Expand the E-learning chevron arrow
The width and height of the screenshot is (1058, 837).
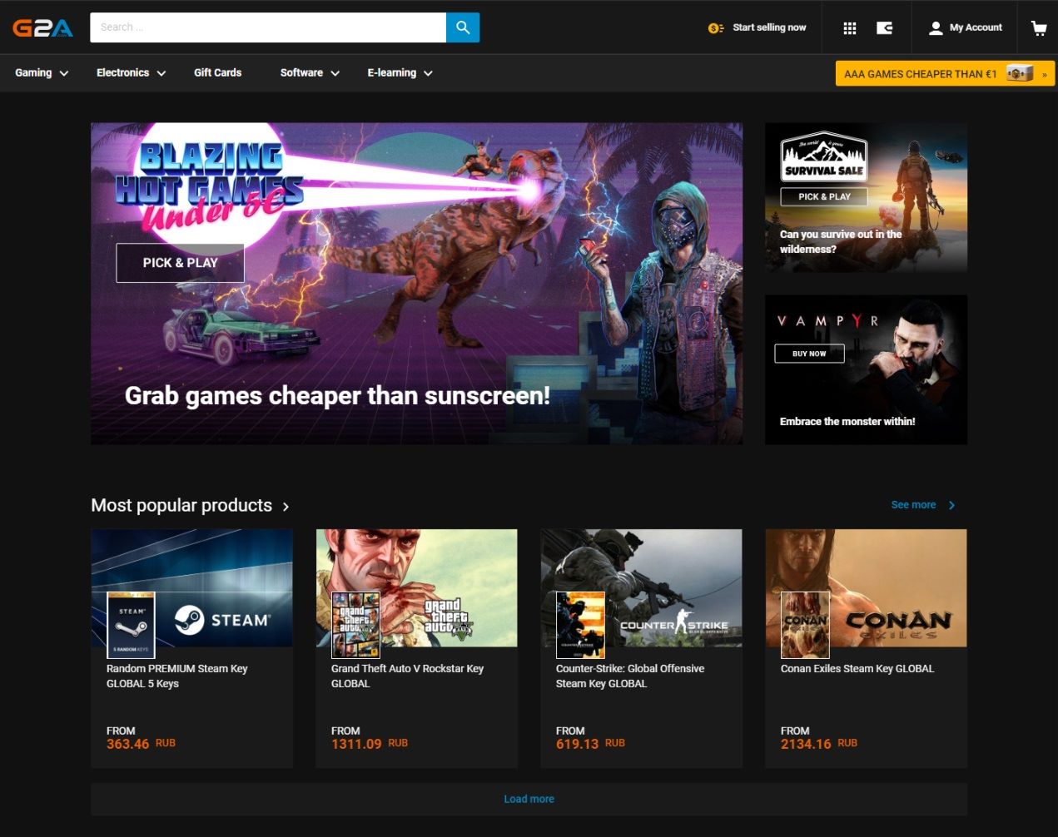click(429, 73)
